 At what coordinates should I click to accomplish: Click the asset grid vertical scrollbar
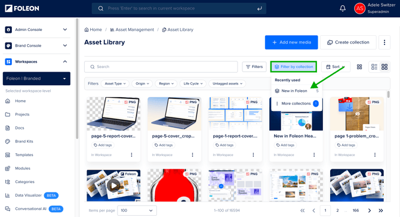coord(388,94)
